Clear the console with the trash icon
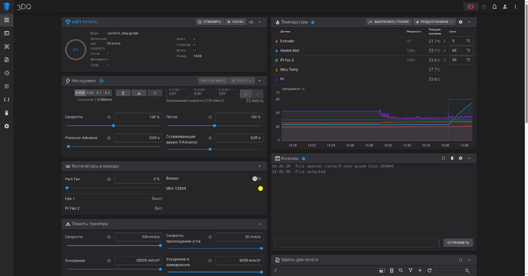The width and height of the screenshot is (528, 276). pos(452,158)
